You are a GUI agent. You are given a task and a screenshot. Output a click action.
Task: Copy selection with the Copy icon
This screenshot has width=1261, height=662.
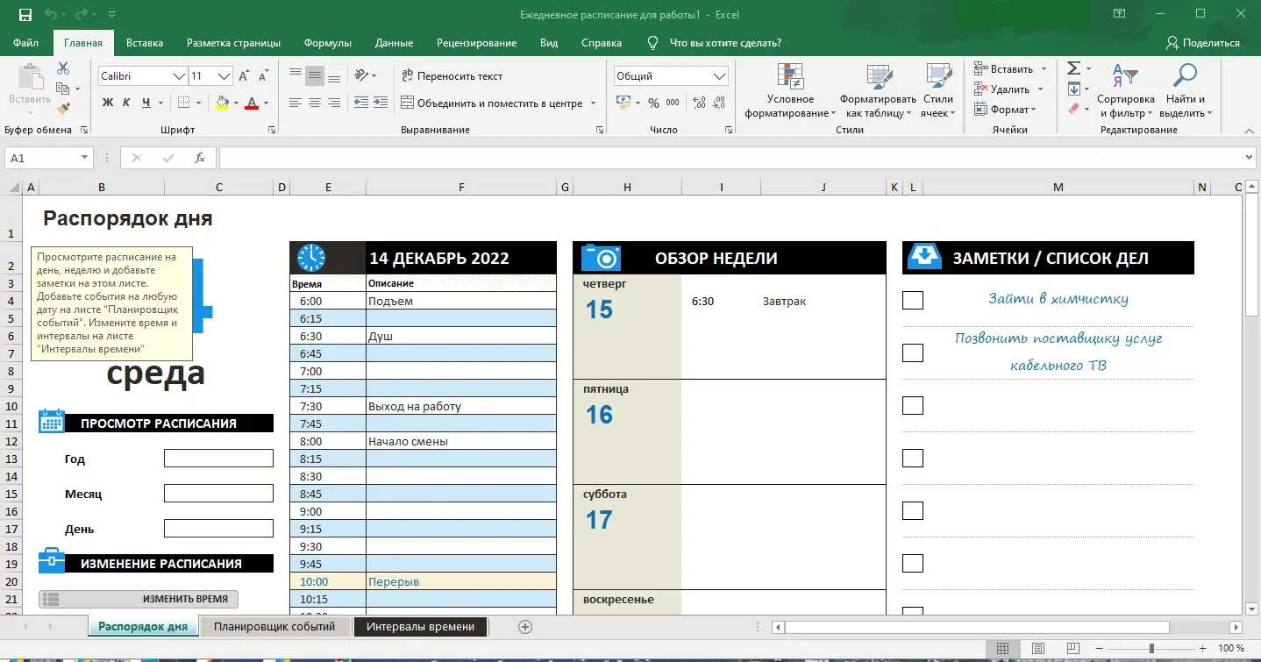click(62, 89)
